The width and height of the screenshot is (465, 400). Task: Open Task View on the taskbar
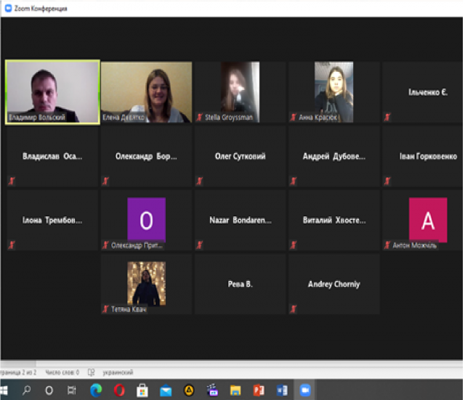tap(72, 391)
